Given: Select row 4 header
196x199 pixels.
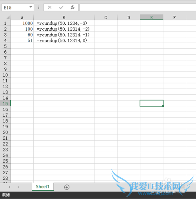Looking at the screenshot, I should tap(5, 41).
